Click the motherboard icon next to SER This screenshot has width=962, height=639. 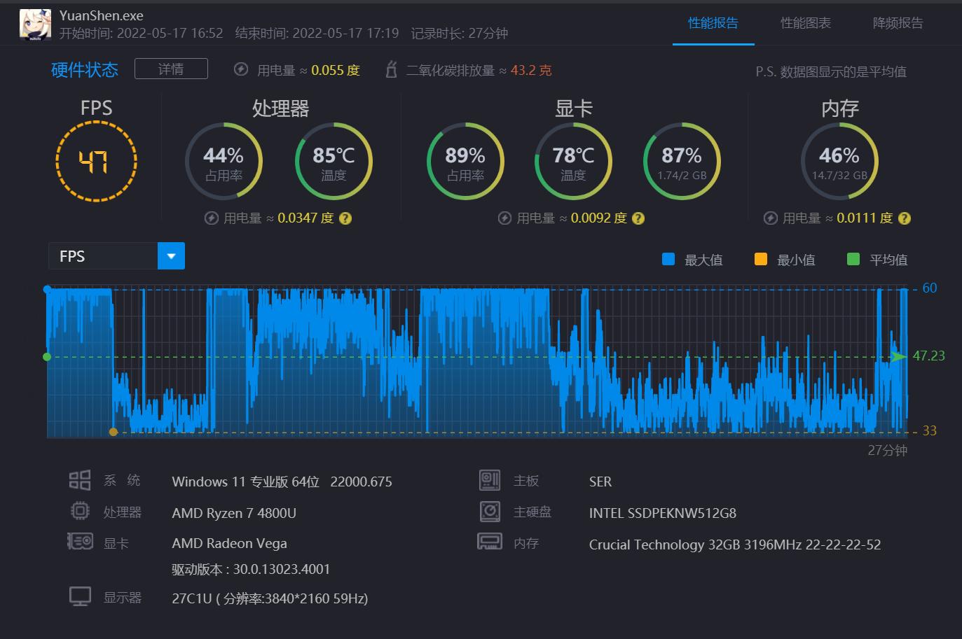click(490, 480)
